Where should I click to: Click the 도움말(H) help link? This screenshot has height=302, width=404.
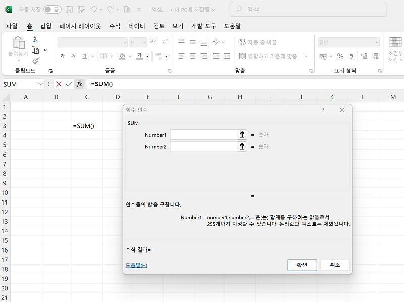click(136, 265)
